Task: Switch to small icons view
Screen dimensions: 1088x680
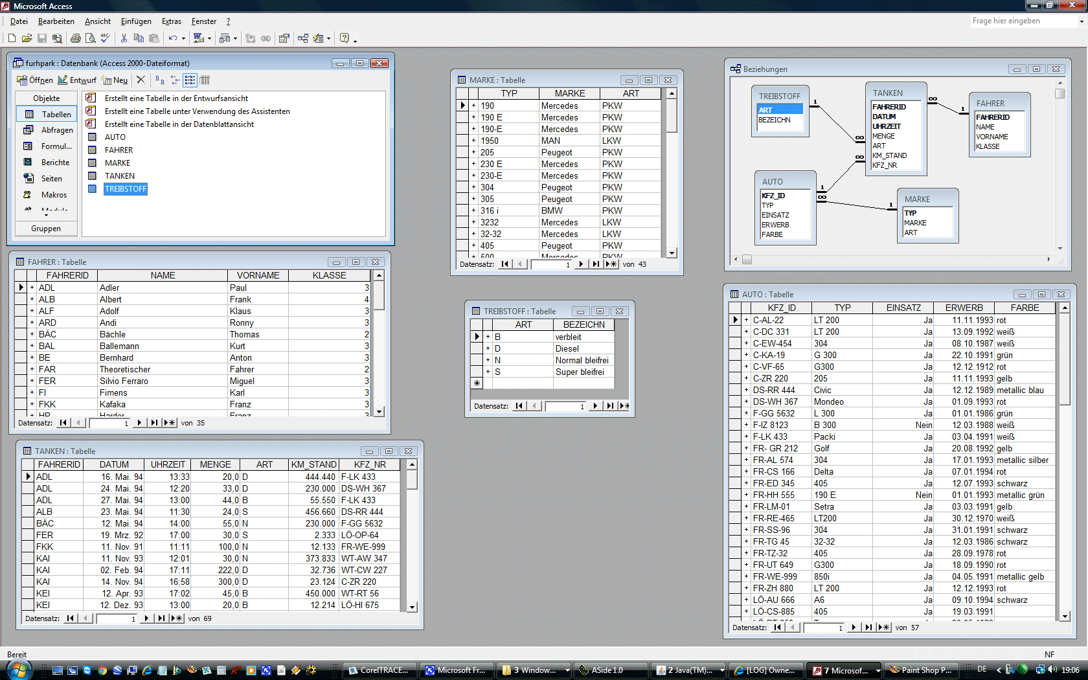Action: (175, 80)
